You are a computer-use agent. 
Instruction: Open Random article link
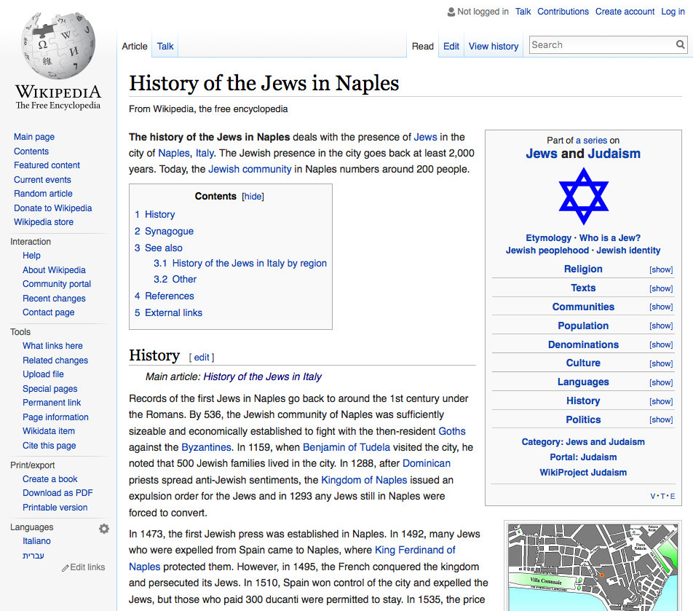click(x=43, y=193)
